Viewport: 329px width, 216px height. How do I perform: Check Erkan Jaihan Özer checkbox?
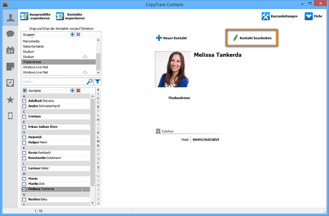click(x=24, y=127)
